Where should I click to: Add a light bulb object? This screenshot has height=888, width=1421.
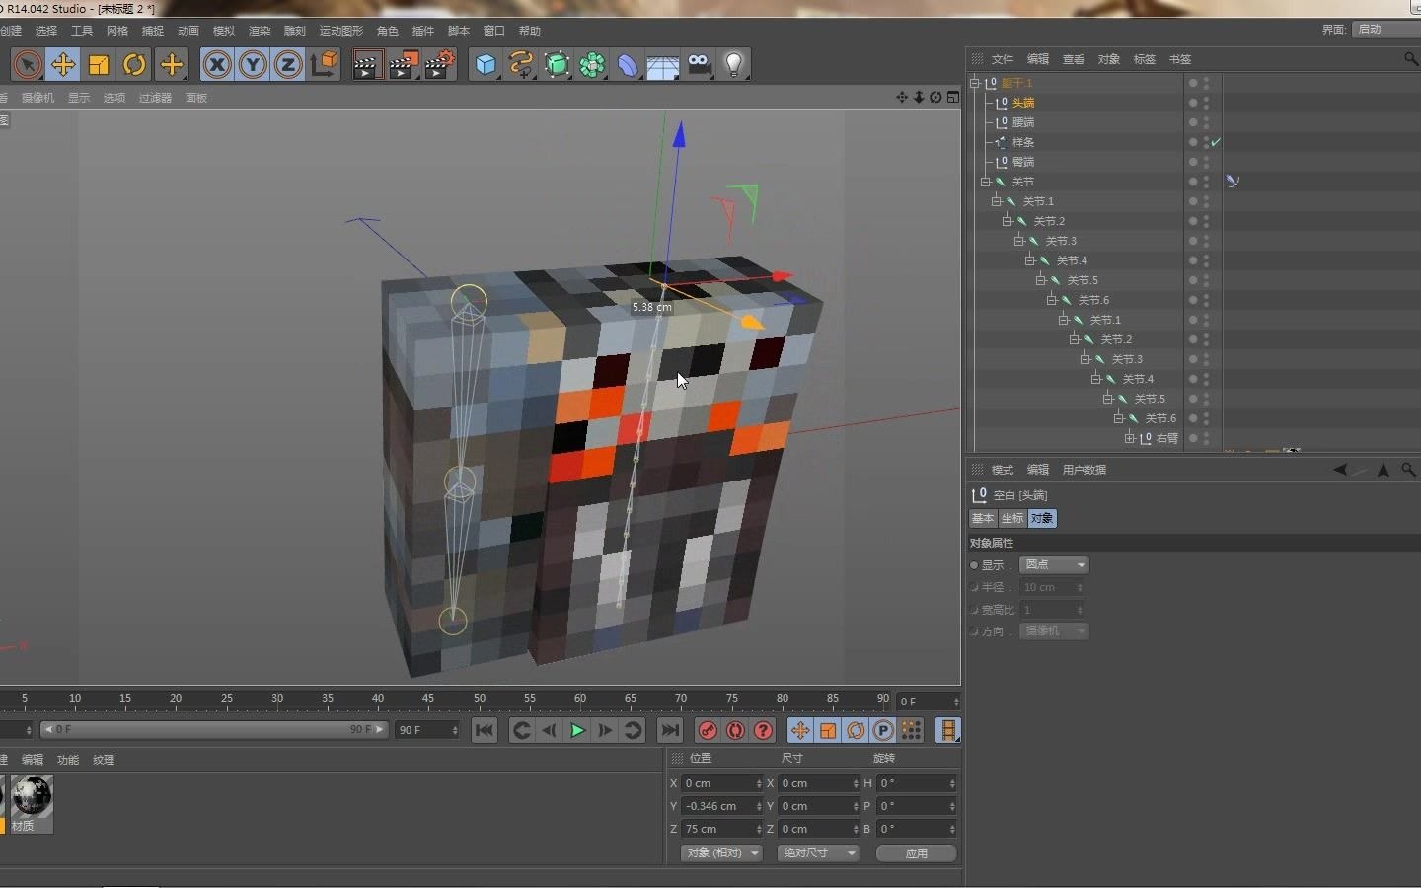(734, 65)
